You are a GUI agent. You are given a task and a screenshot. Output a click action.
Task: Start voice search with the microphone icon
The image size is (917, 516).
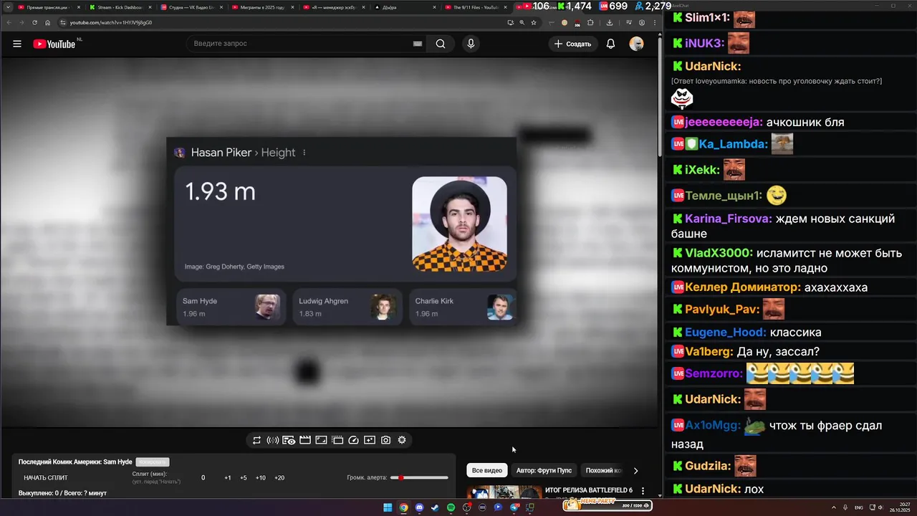tap(471, 44)
